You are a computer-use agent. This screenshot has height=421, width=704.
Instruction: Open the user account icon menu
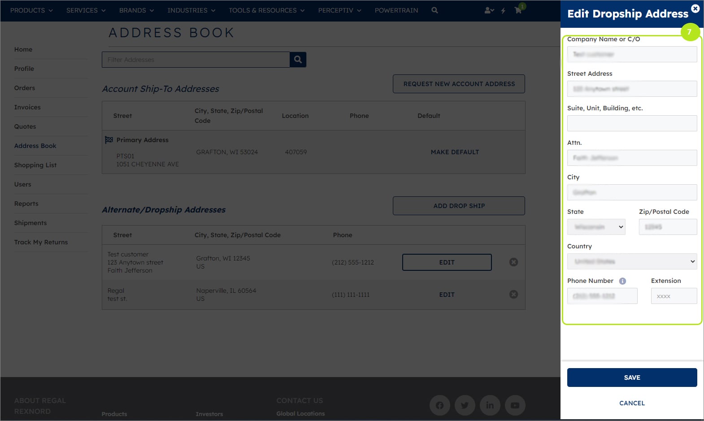(489, 10)
